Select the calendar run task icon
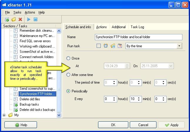Image resolution: width=190 pixels, height=132 pixels. tap(120, 46)
